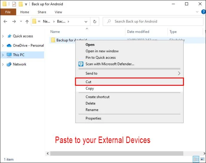The height and width of the screenshot is (163, 206).
Task: Go forward with the right arrow
Action: pos(14,21)
